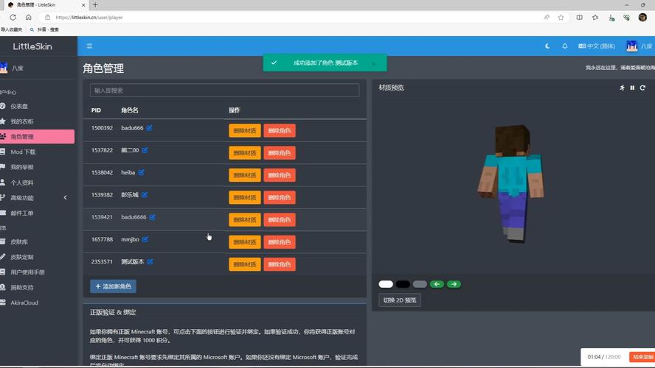Open the browser split screen icon
Viewport: 655px width, 368px height.
579,18
